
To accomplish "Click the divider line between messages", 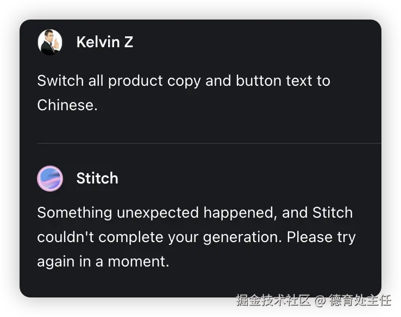I will click(209, 143).
